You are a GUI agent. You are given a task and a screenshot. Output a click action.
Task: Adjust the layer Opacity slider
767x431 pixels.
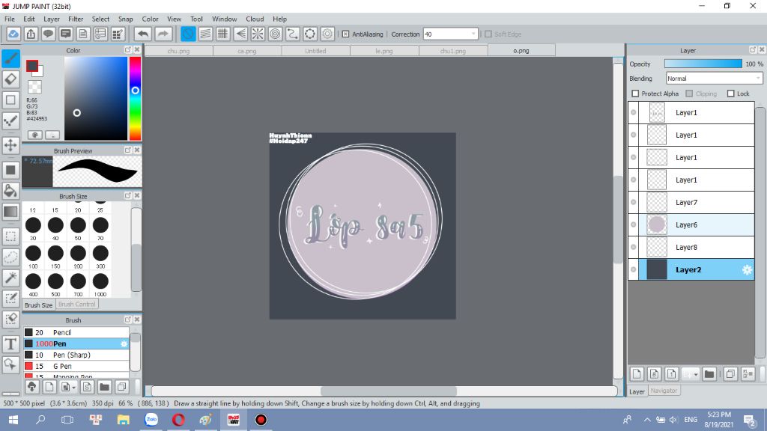click(703, 64)
